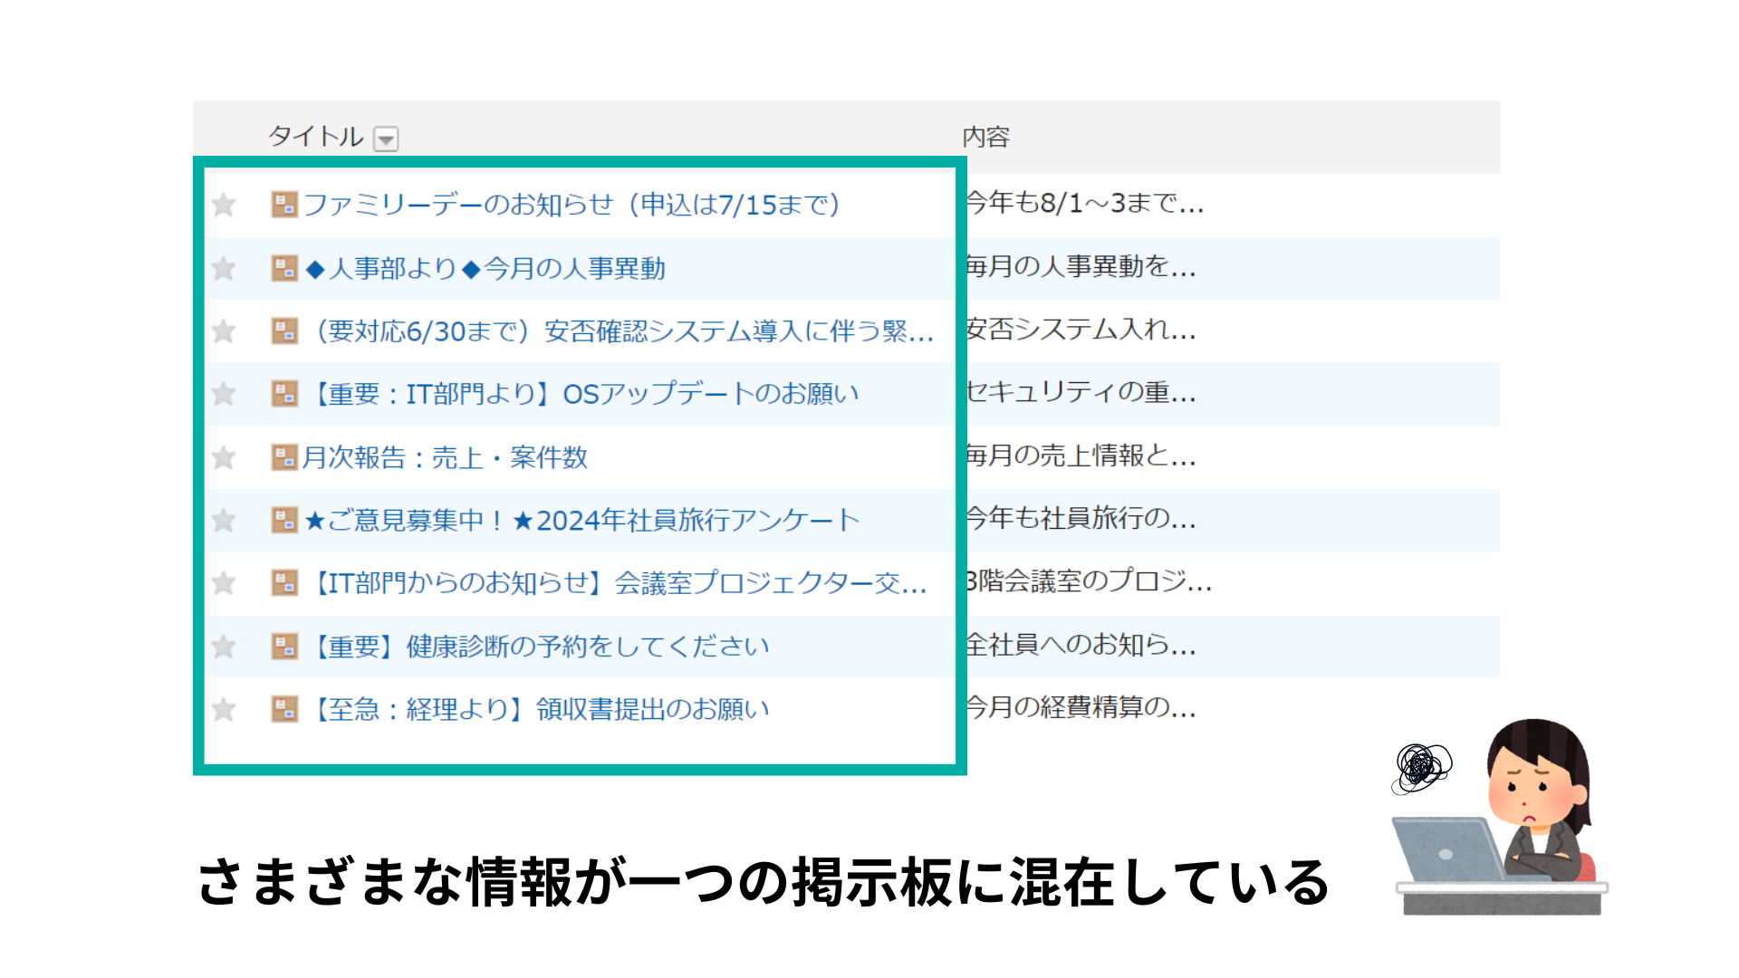The height and width of the screenshot is (978, 1739).
Task: Open ファミリーデーのお知らせ（申込は7/15まで）link
Action: (x=572, y=205)
